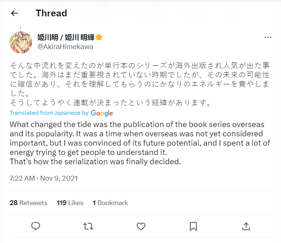281x243 pixels.
Task: Click the Thread header title
Action: click(x=51, y=13)
